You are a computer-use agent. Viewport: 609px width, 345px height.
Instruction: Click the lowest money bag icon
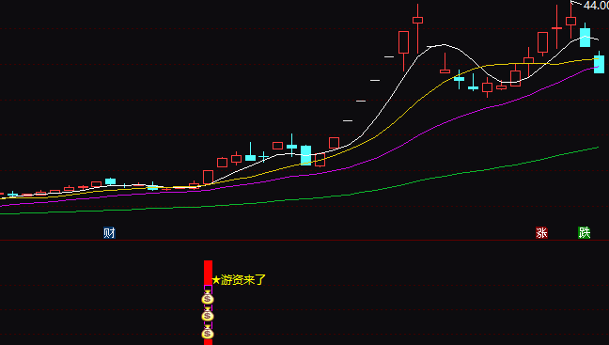208,333
